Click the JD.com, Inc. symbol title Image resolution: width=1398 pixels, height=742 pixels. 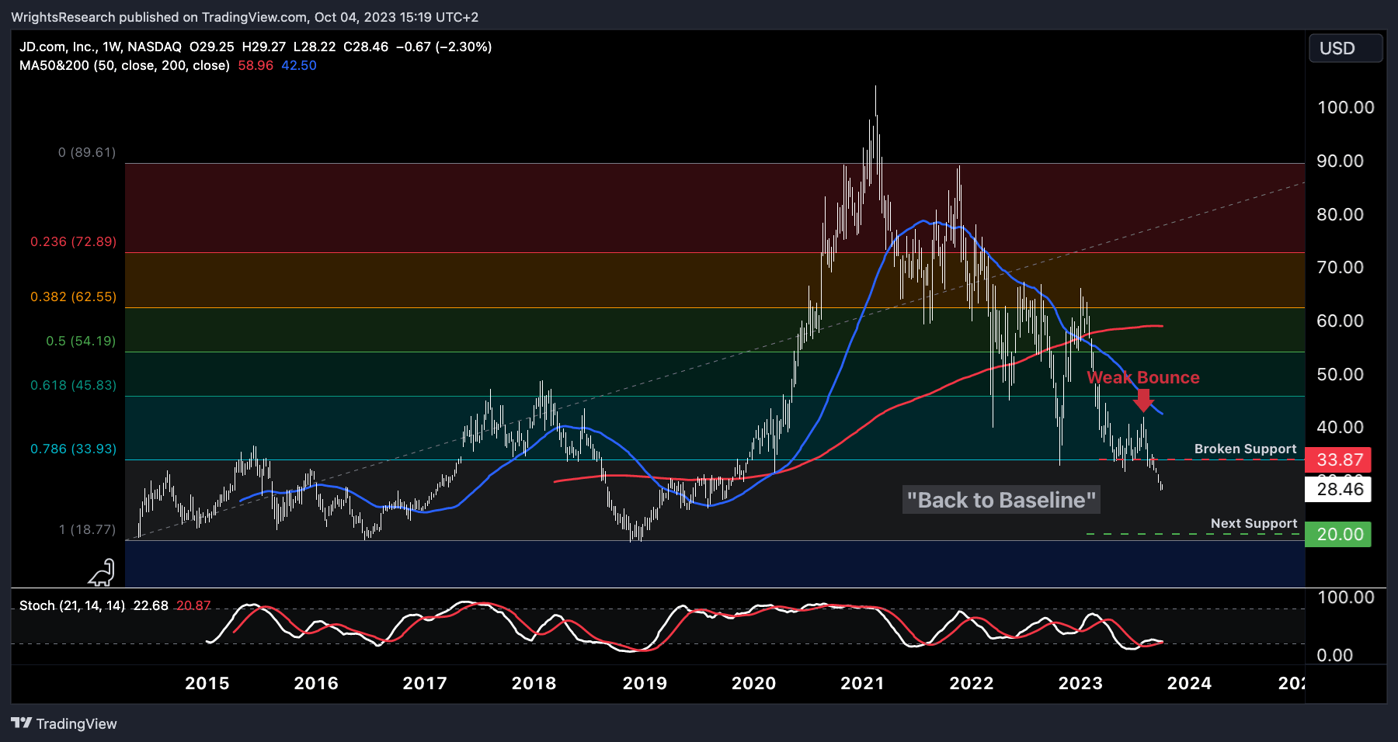point(57,47)
